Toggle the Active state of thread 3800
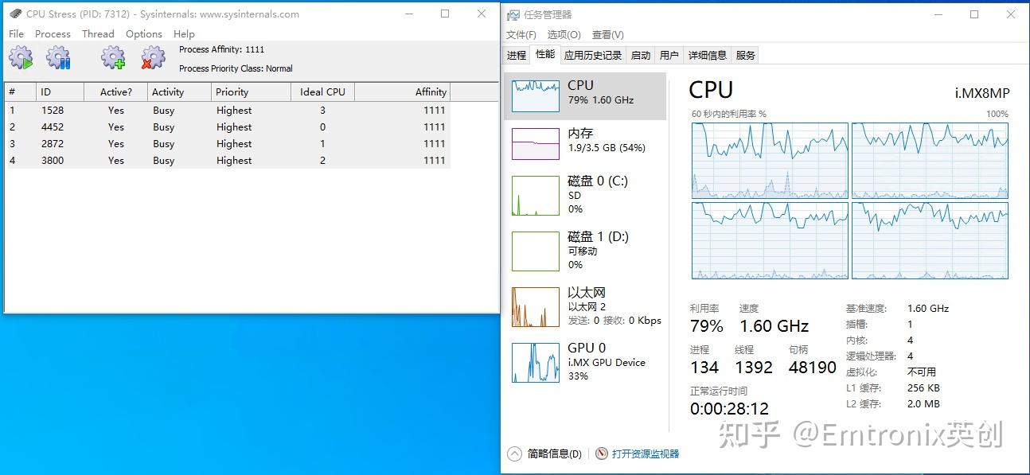 click(x=115, y=160)
